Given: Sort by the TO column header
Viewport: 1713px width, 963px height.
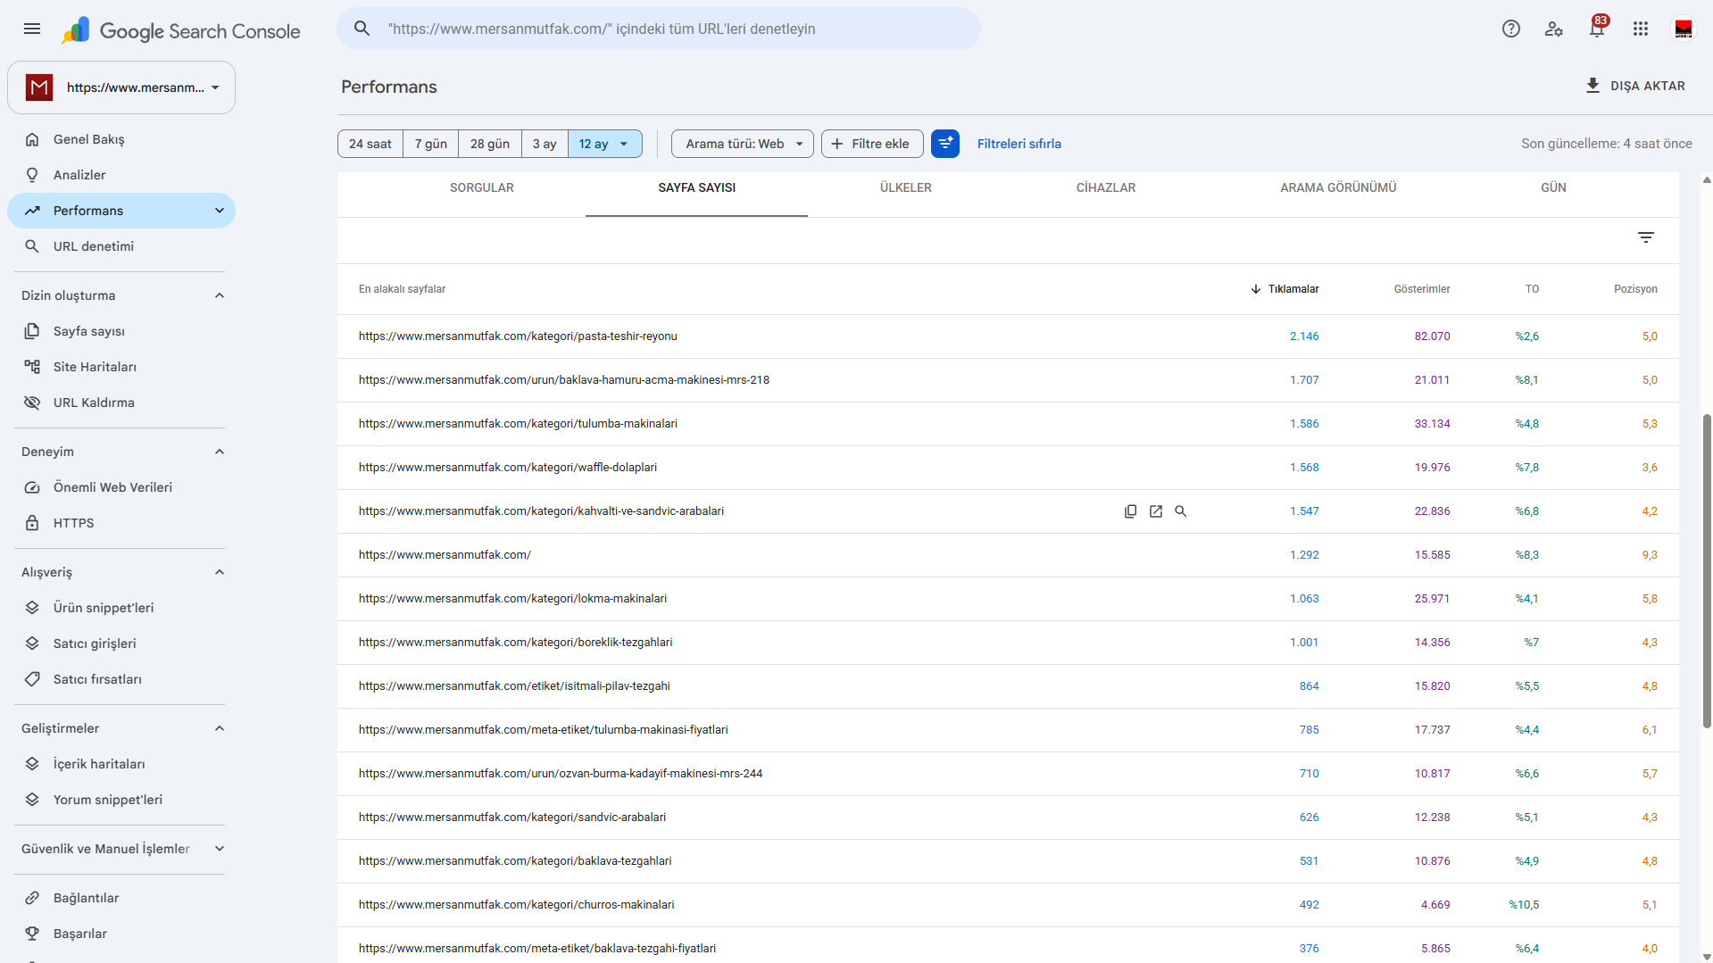Looking at the screenshot, I should [x=1532, y=289].
